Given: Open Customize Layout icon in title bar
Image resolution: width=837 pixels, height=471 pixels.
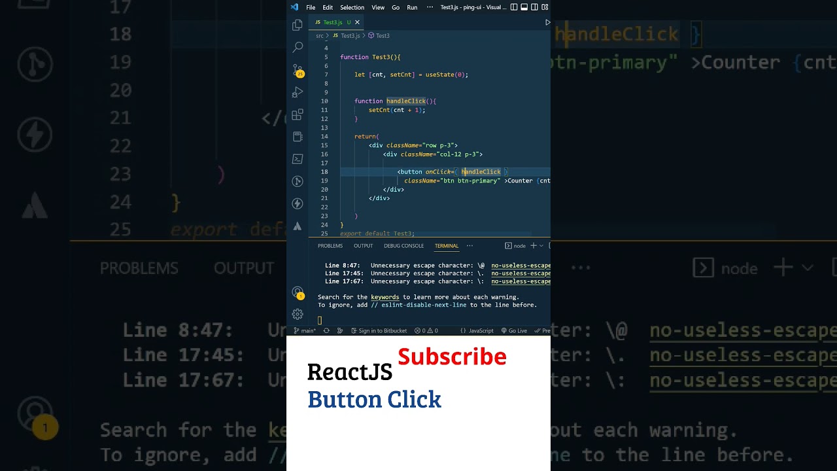Looking at the screenshot, I should (545, 7).
